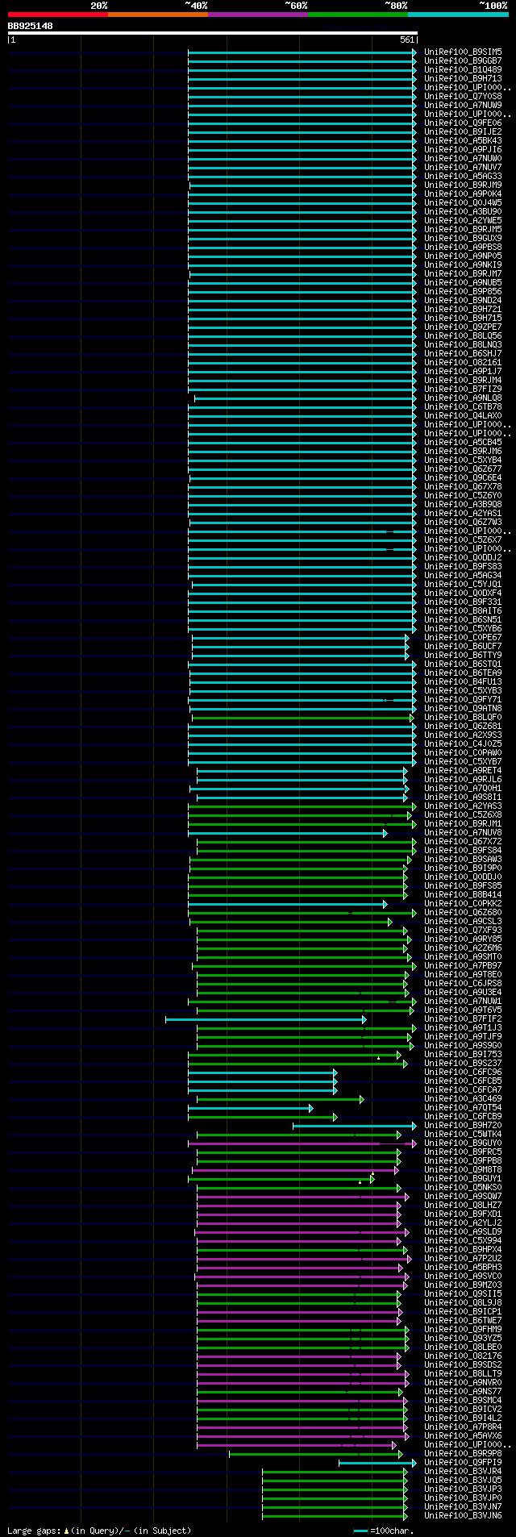This screenshot has height=1537, width=516.
Task: Click the UniRef100_A5CB45 hit name
Action: (463, 442)
